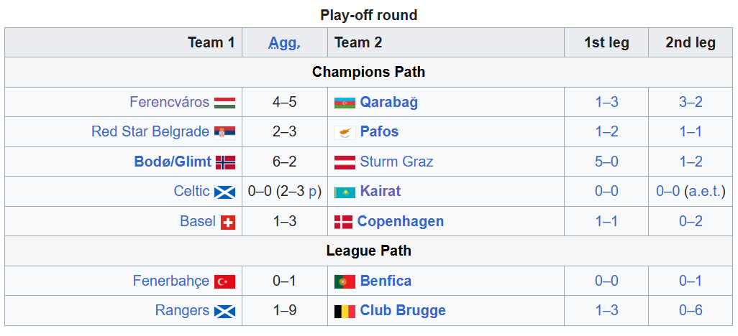Viewport: 738px width, 336px height.
Task: Click the Denmark flag beside Copenhagen
Action: pyautogui.click(x=343, y=222)
